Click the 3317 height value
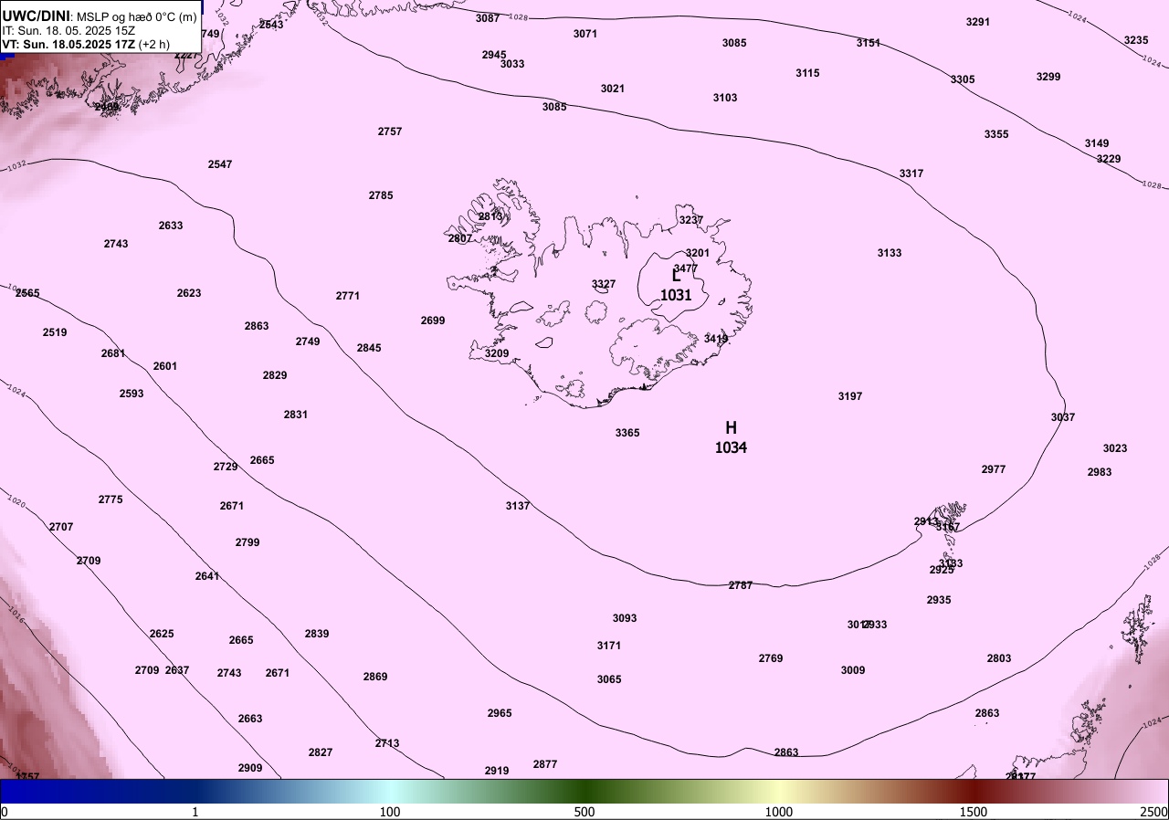The height and width of the screenshot is (820, 1169). pyautogui.click(x=911, y=173)
